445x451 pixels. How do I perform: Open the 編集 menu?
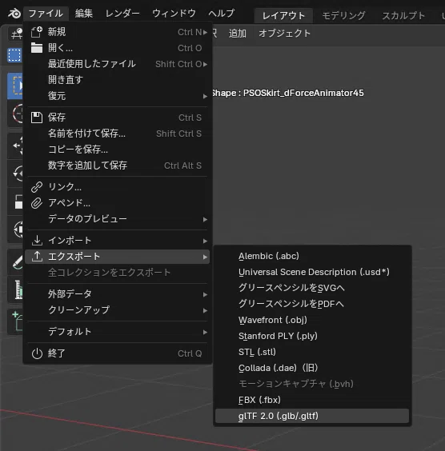(x=84, y=14)
